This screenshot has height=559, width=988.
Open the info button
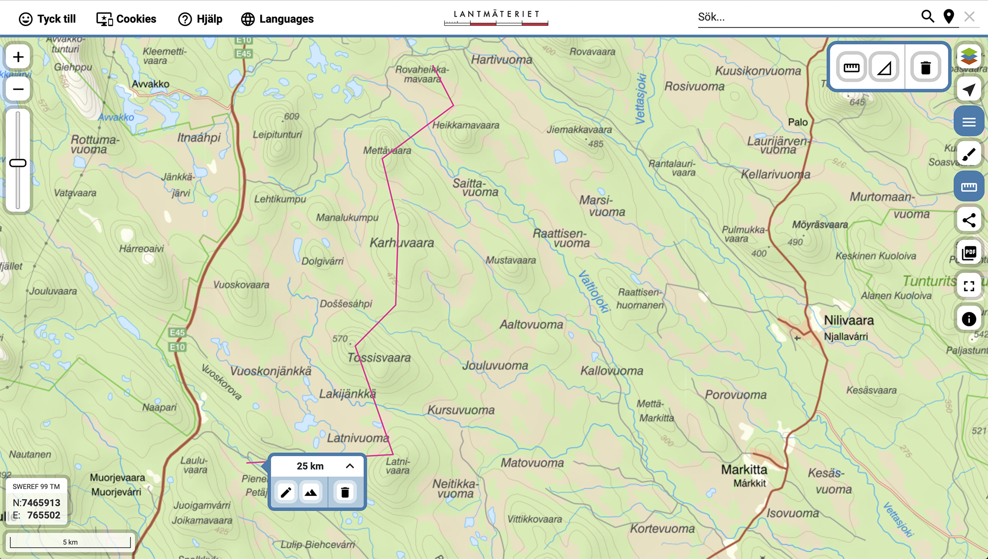[x=969, y=319]
